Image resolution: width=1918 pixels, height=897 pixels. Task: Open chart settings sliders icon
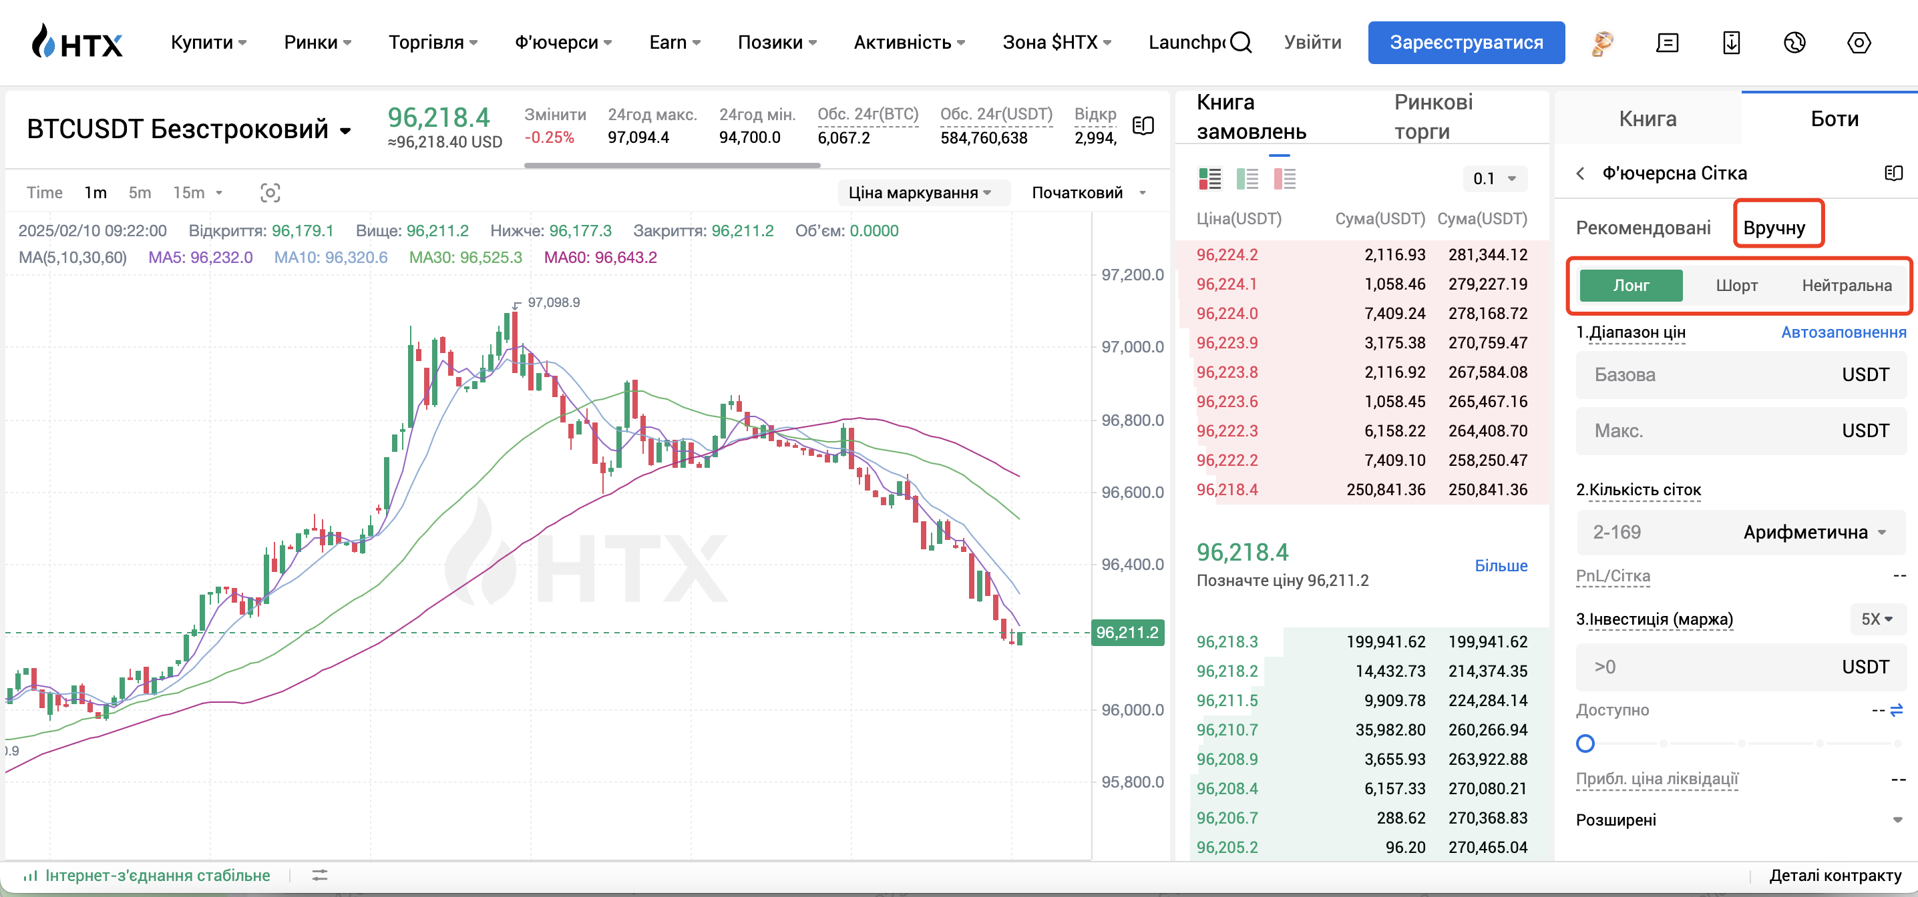[x=319, y=876]
